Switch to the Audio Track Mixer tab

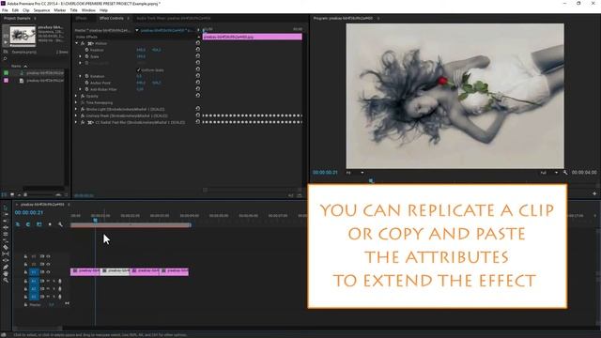(173, 18)
